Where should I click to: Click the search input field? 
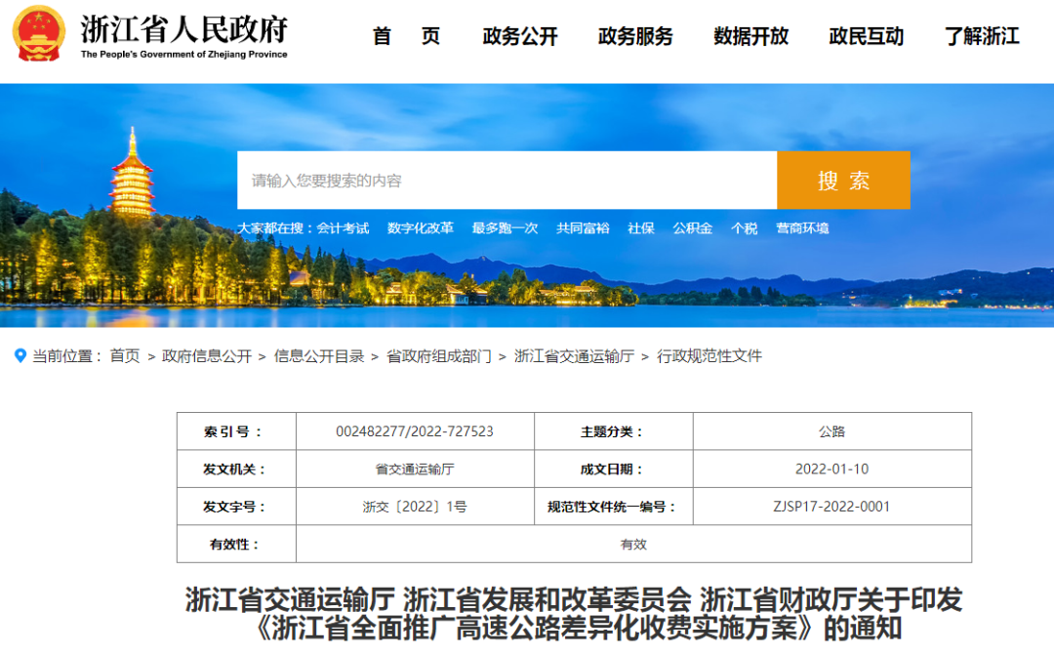pyautogui.click(x=507, y=181)
